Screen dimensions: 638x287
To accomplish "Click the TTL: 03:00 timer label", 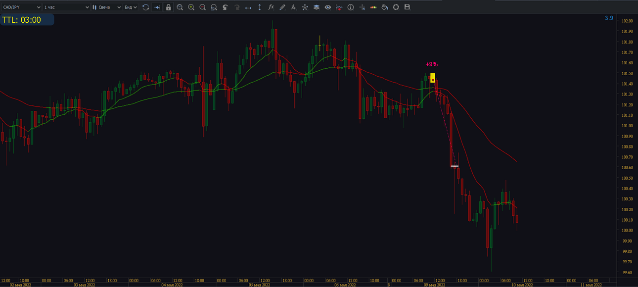I will (27, 20).
